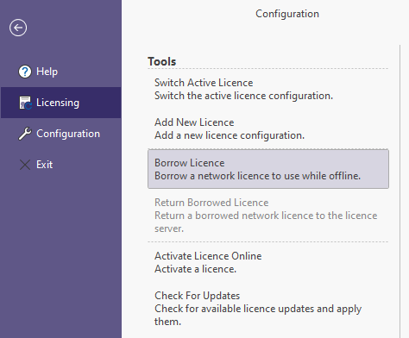Click the Exit X icon
Image resolution: width=409 pixels, height=338 pixels.
point(25,165)
